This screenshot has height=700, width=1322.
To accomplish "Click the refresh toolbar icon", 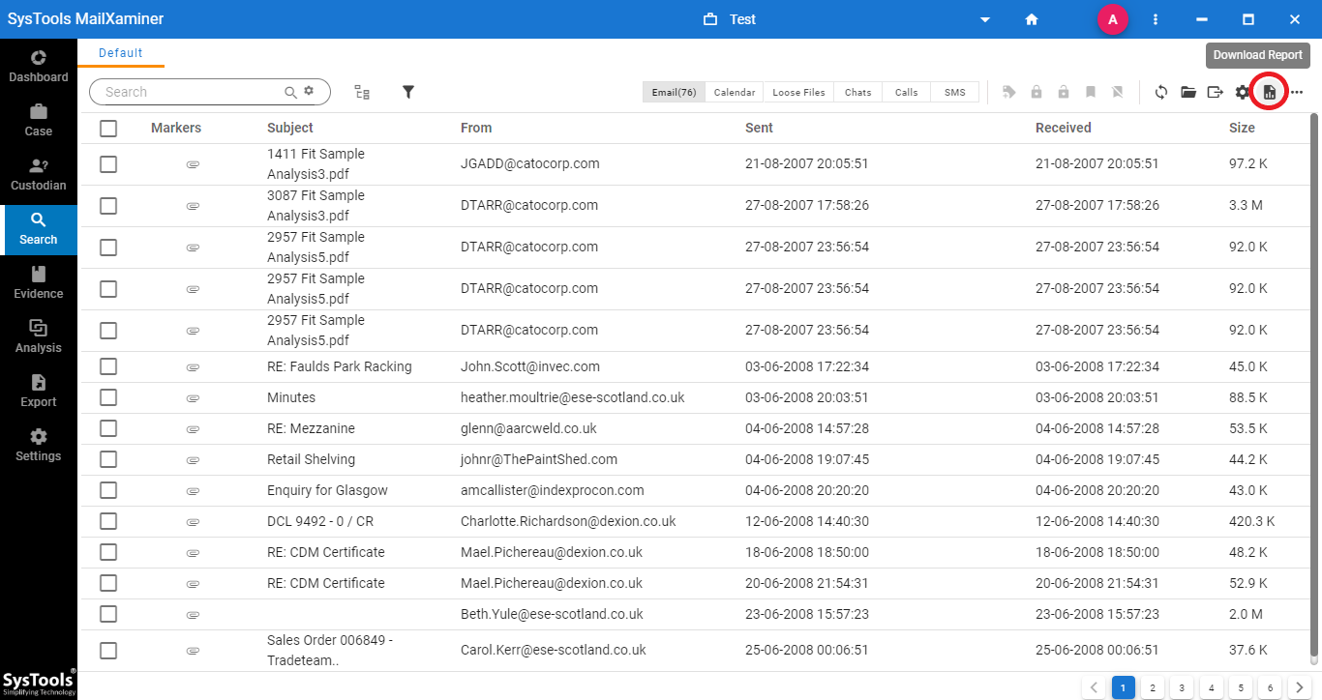I will coord(1161,92).
